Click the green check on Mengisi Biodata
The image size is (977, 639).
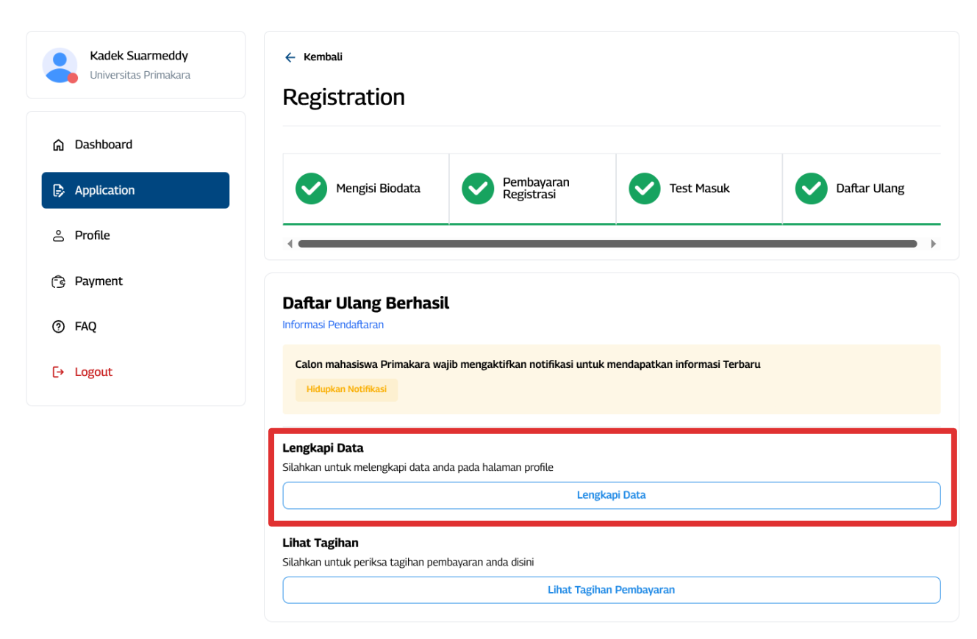tap(311, 189)
